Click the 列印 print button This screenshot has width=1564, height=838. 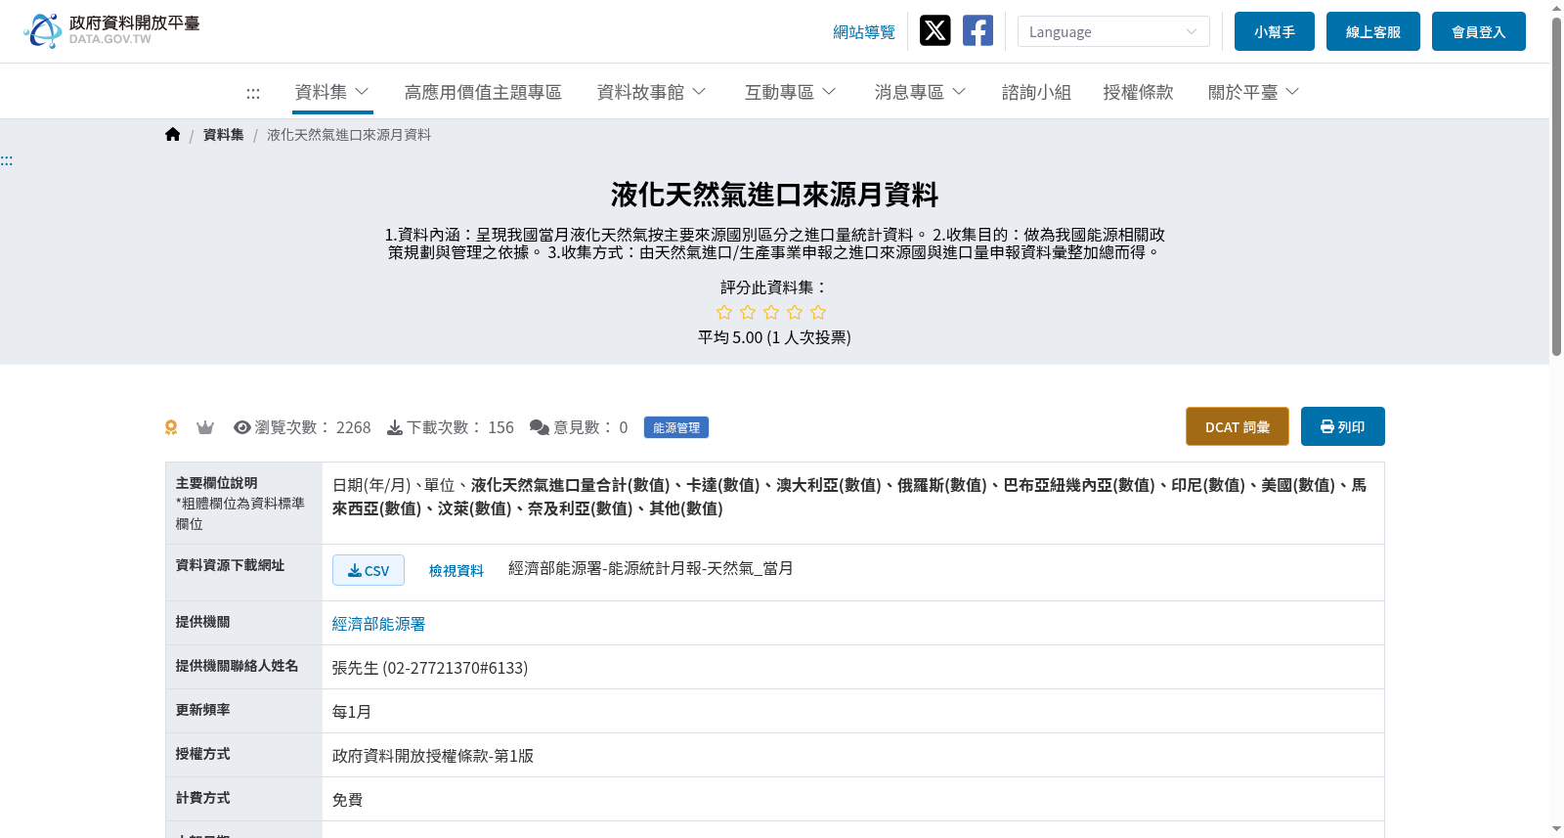[1343, 426]
